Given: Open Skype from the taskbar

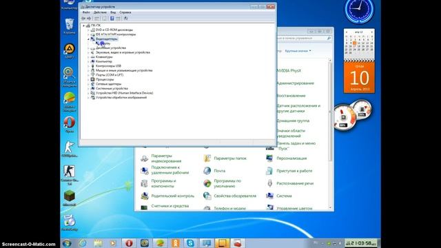Looking at the screenshot, I should coord(190,243).
